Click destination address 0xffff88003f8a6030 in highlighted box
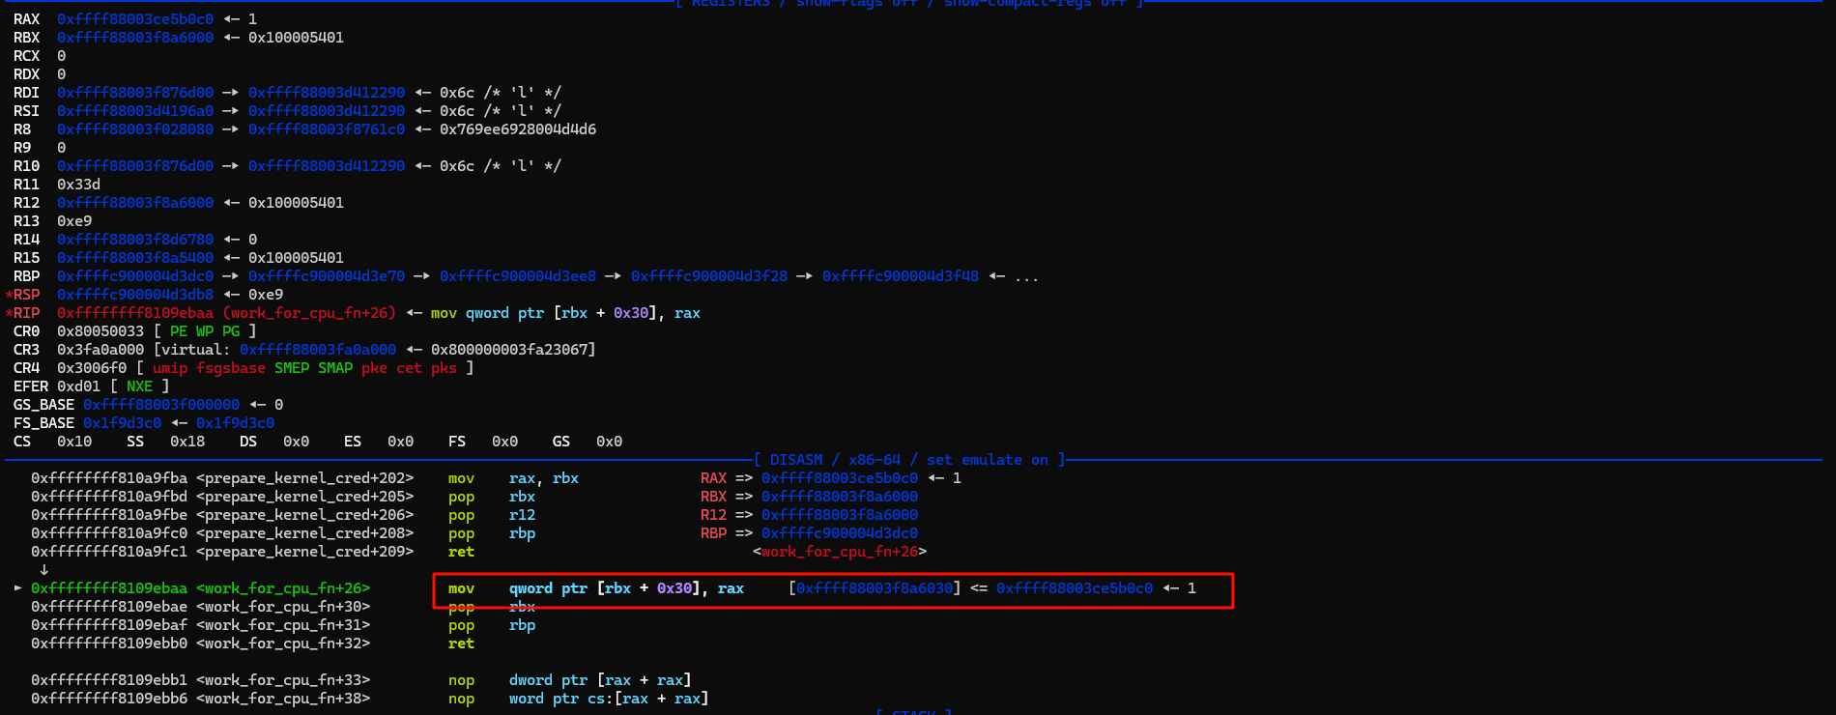 click(x=875, y=588)
